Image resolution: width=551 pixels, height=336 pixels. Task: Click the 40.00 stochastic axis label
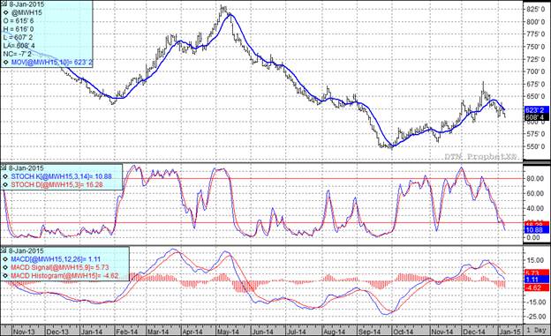coord(535,208)
